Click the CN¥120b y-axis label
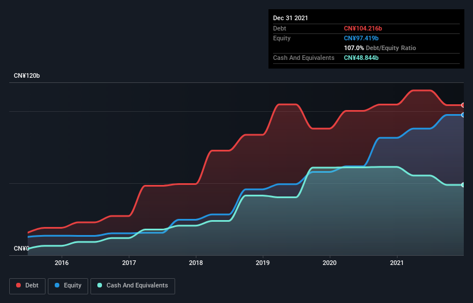The width and height of the screenshot is (473, 303). tap(27, 75)
